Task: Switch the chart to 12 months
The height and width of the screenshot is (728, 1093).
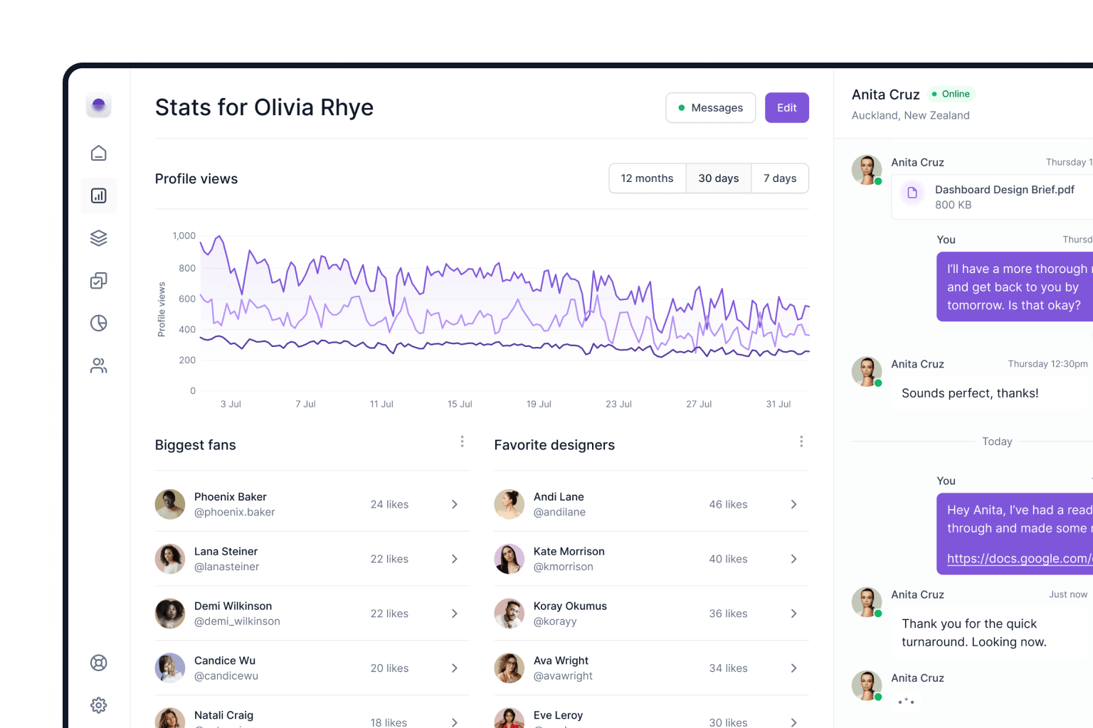Action: [x=647, y=178]
